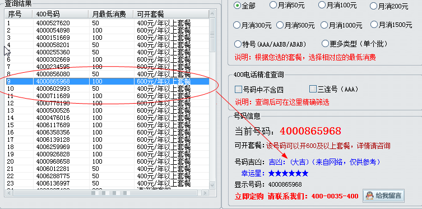This screenshot has width=422, height=209.
Task: Choose 更多类型(单个批) radio button
Action: (326, 43)
